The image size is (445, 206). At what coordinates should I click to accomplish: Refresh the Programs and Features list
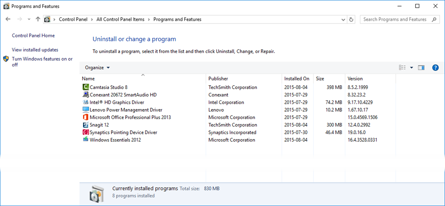tap(351, 20)
